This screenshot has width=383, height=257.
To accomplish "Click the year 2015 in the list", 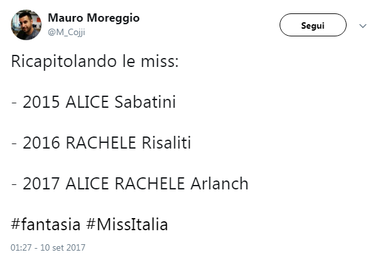I will pos(41,102).
